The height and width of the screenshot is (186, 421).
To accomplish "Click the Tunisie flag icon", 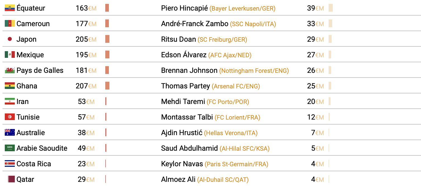I will [10, 117].
